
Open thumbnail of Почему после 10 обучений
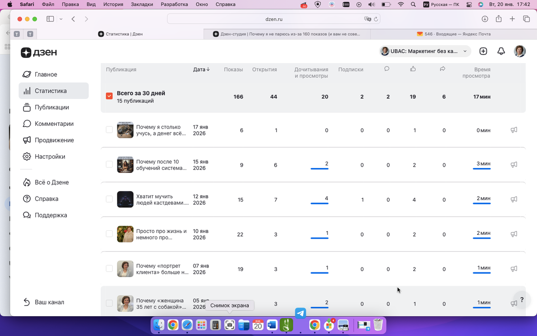tap(125, 164)
